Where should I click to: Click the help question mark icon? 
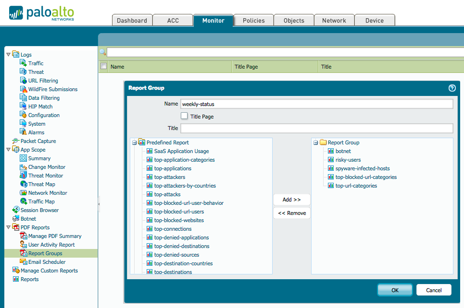[x=452, y=88]
